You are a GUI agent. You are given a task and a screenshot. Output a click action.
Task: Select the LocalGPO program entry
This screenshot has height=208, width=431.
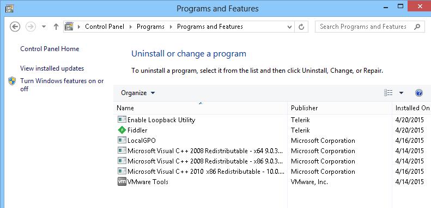[x=142, y=141]
